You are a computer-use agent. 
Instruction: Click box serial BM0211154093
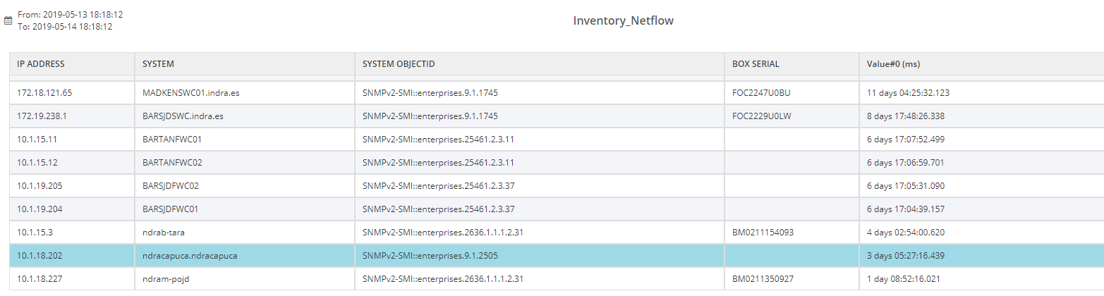click(x=763, y=232)
